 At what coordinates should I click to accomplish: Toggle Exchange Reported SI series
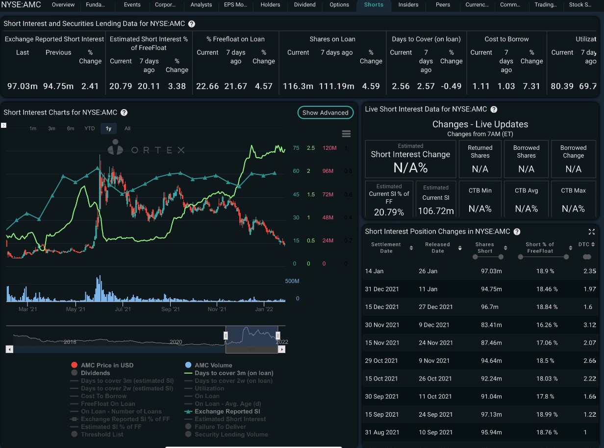[x=223, y=411]
